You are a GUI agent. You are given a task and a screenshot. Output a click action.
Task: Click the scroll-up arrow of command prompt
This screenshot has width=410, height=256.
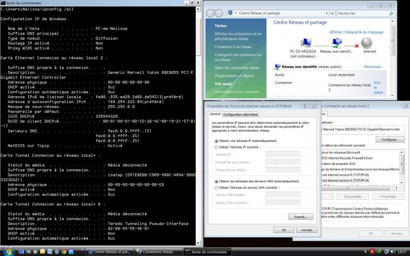198,9
